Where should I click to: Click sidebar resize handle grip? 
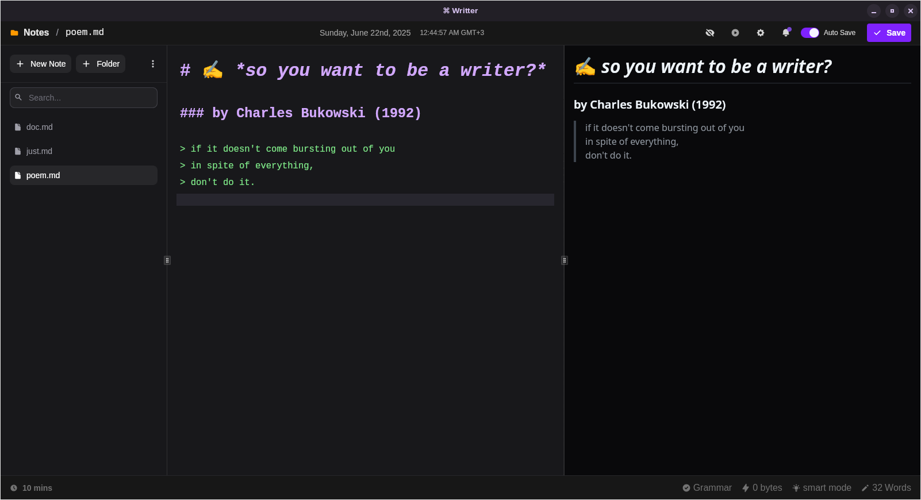point(167,260)
